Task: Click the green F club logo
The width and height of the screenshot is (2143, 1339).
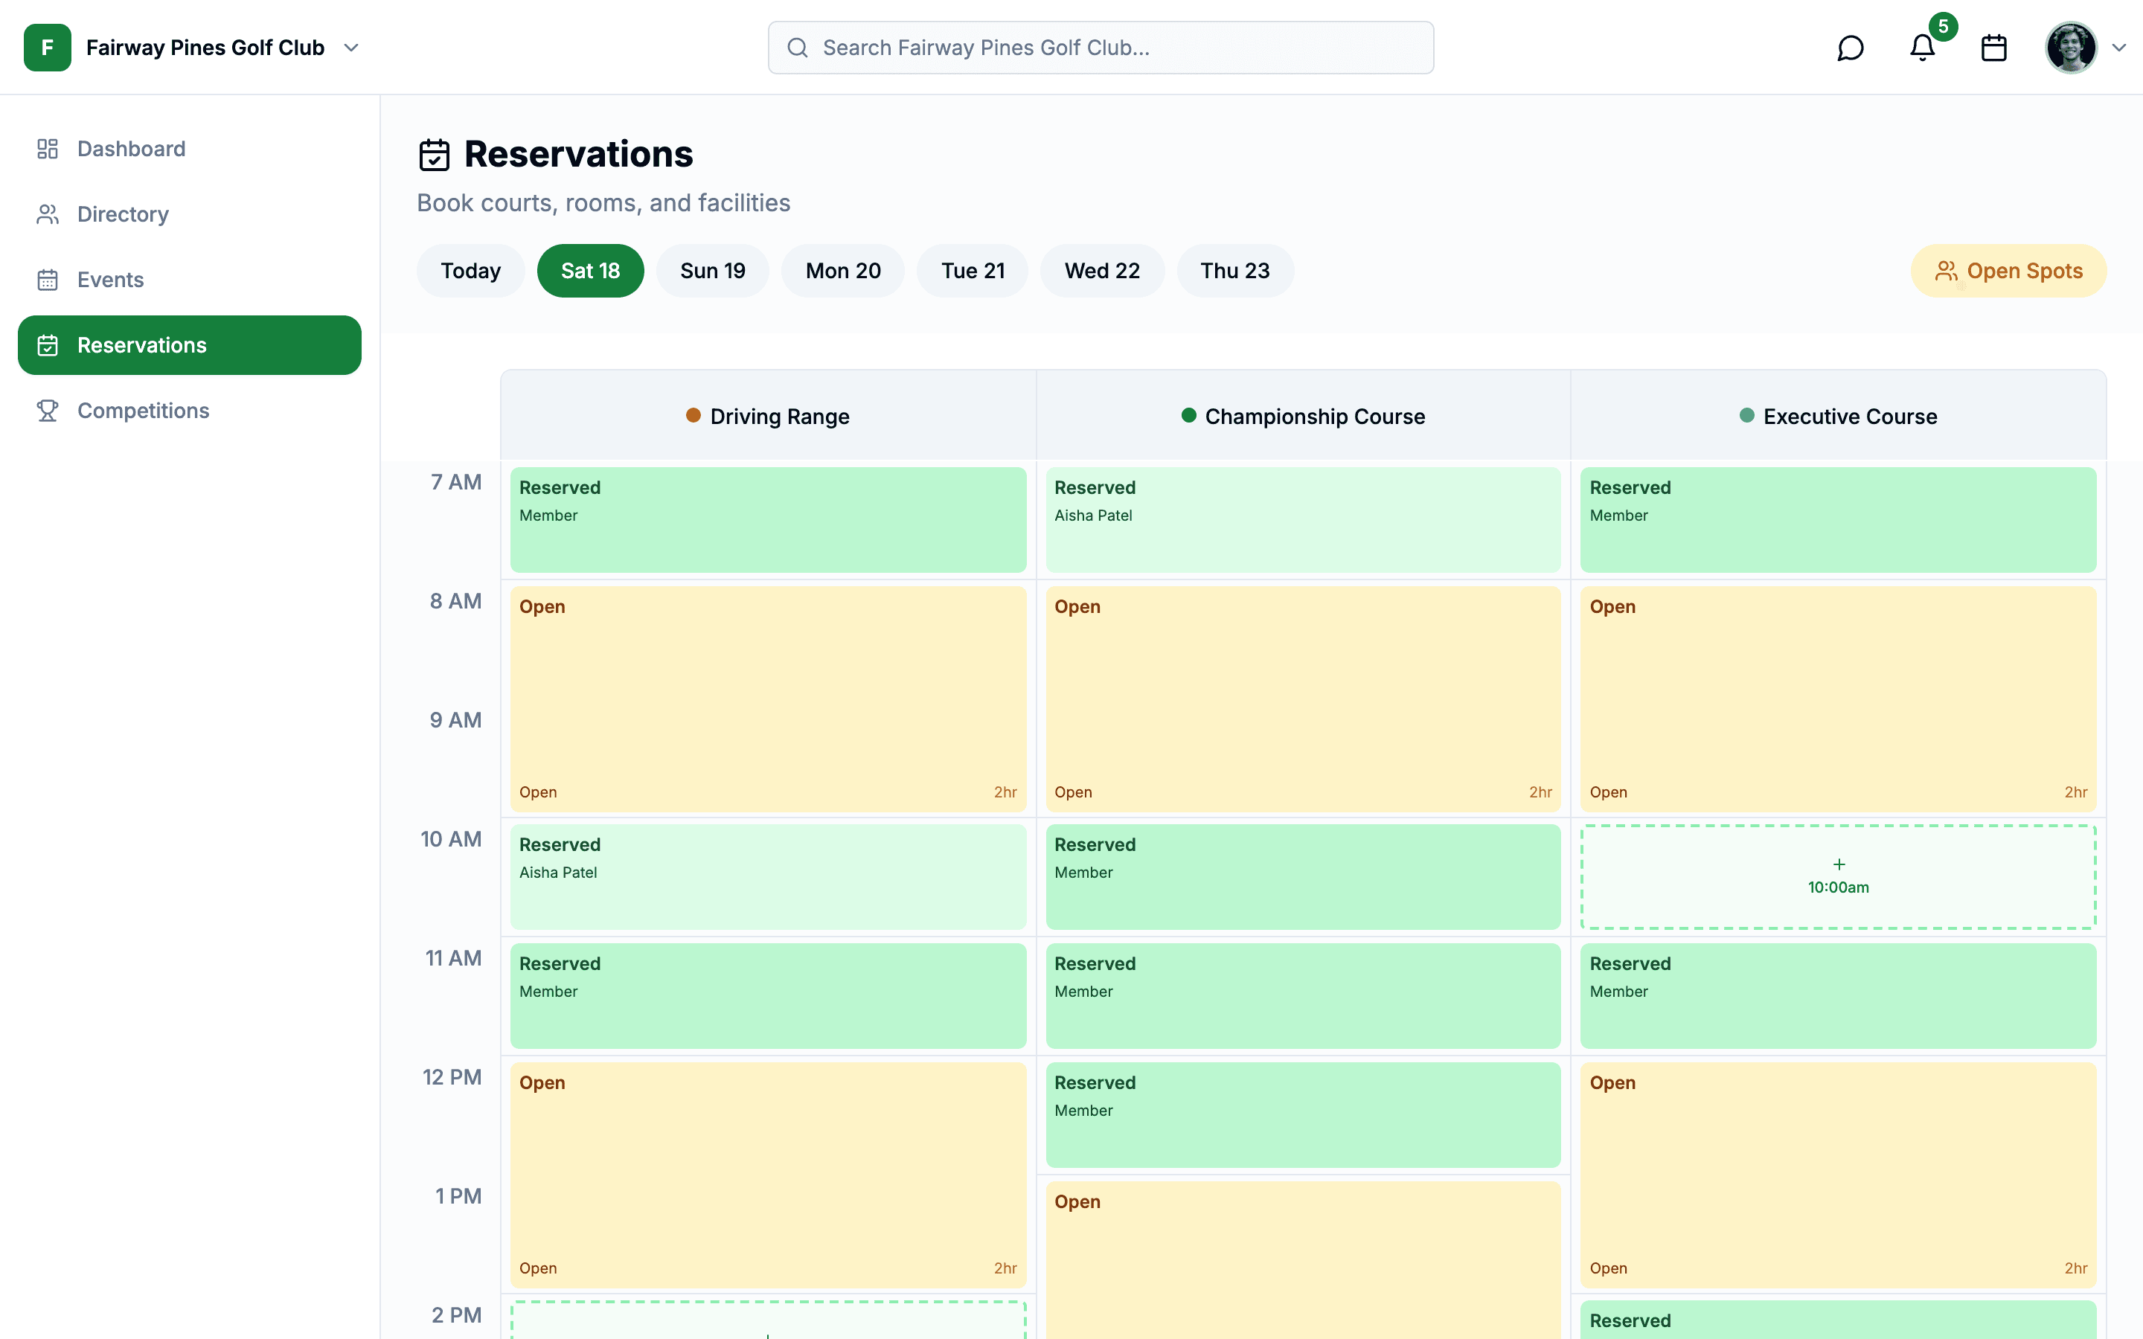Action: (48, 48)
